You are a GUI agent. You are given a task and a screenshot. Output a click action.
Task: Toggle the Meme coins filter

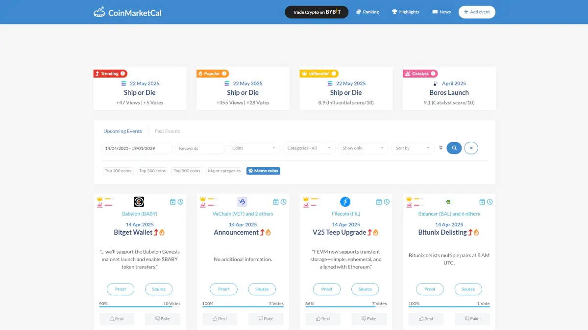click(263, 171)
